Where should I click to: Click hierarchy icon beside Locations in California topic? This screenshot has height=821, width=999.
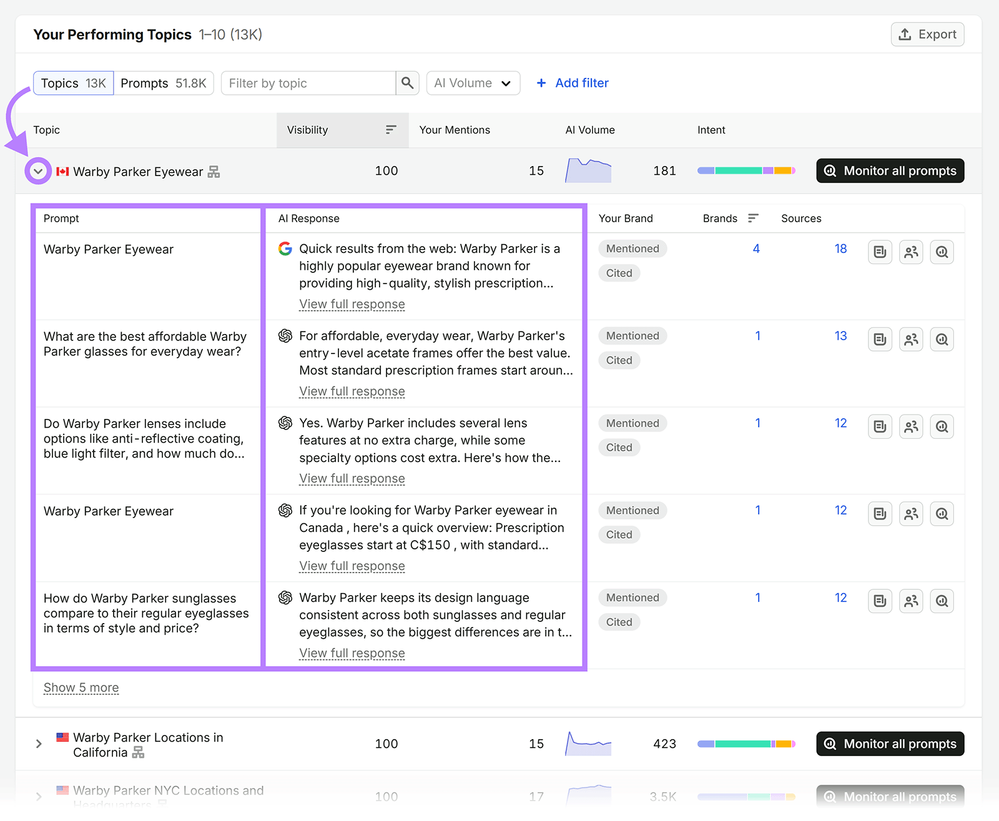pos(138,752)
